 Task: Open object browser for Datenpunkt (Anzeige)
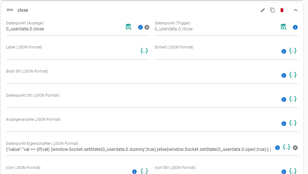coord(129,27)
